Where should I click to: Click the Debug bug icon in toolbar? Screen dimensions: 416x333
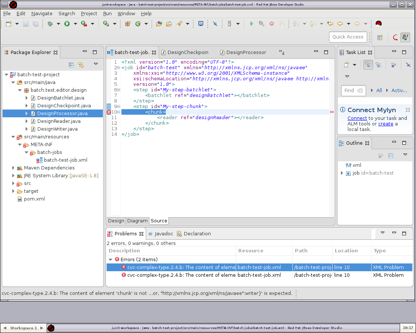(50, 24)
